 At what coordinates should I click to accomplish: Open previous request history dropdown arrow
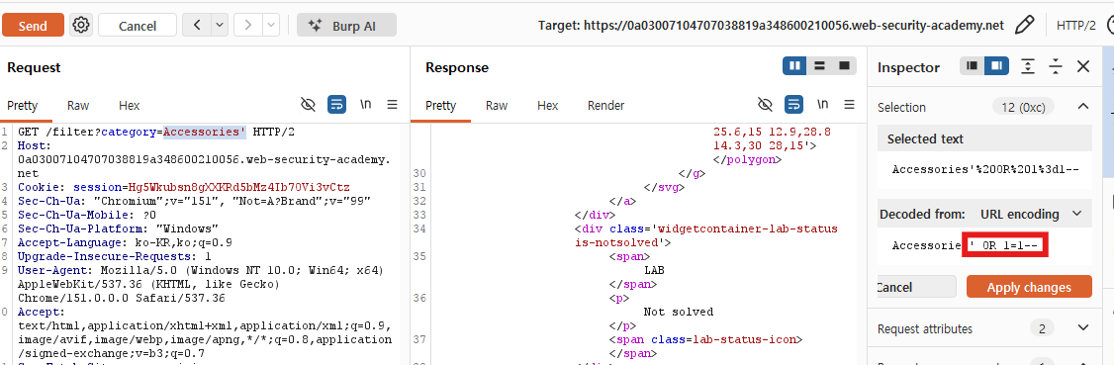coord(219,26)
